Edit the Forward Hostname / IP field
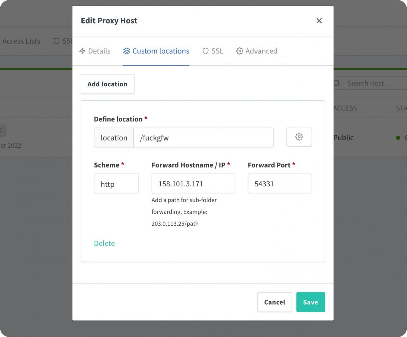Screen dimensions: 407x337 [x=193, y=184]
